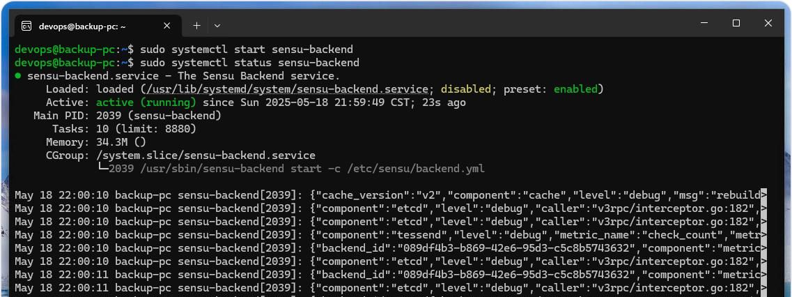
Task: Select the devops@backup-pc: ~ tab title
Action: click(82, 26)
